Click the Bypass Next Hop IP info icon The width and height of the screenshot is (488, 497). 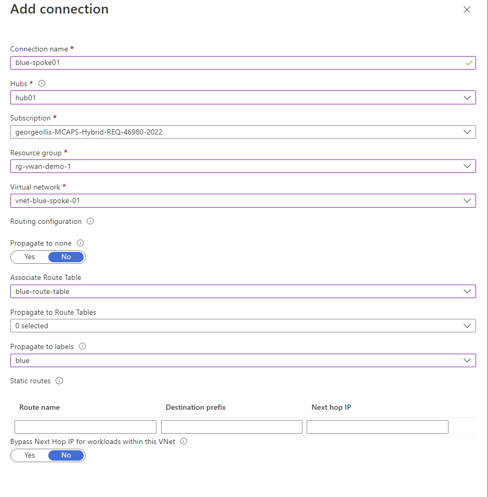[x=183, y=441]
